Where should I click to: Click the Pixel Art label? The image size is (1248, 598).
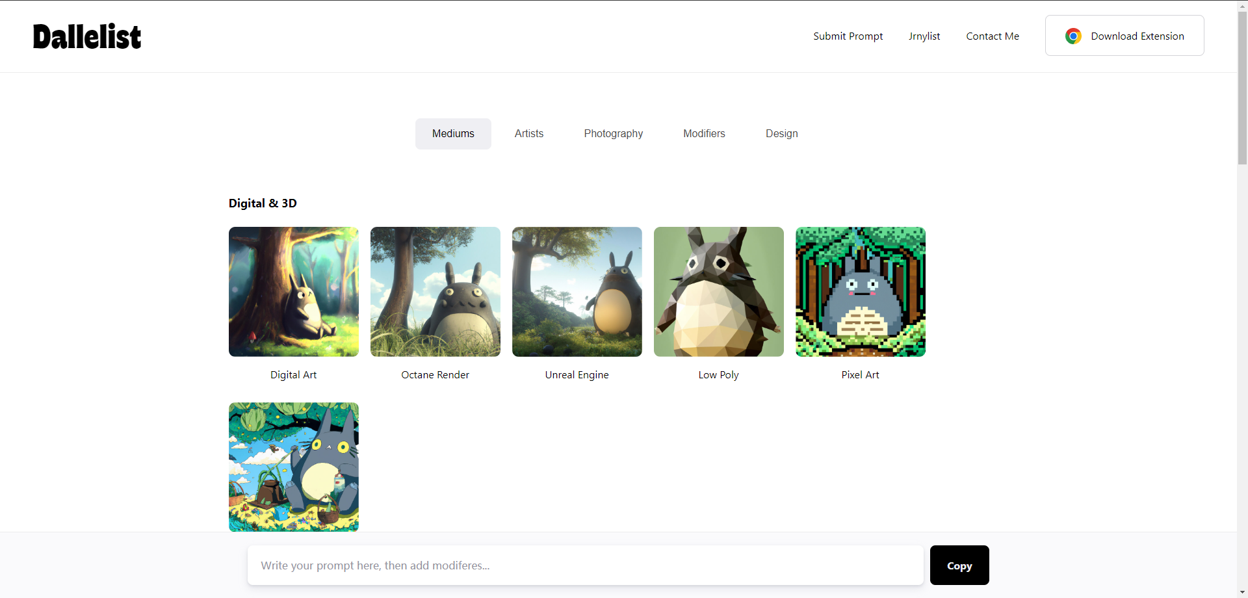(861, 375)
